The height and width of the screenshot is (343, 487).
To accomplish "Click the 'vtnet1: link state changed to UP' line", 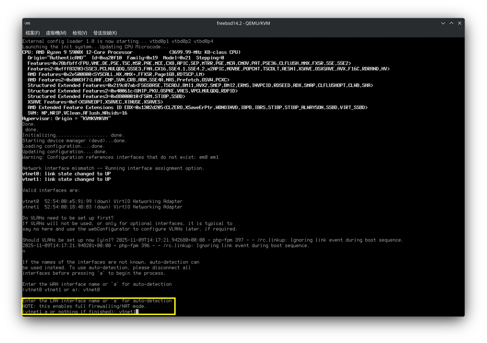I will tap(67, 179).
